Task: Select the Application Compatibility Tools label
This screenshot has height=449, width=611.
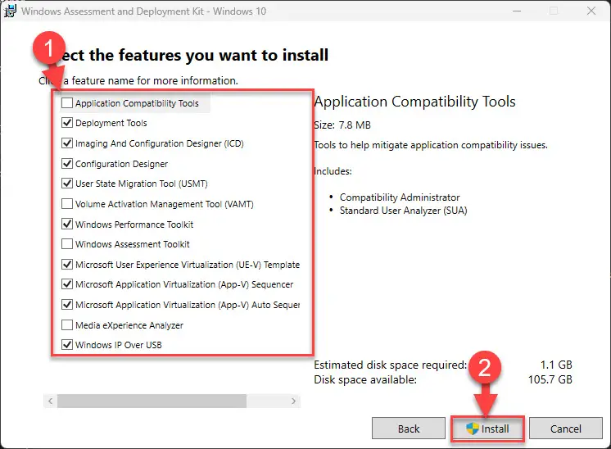Action: 137,103
